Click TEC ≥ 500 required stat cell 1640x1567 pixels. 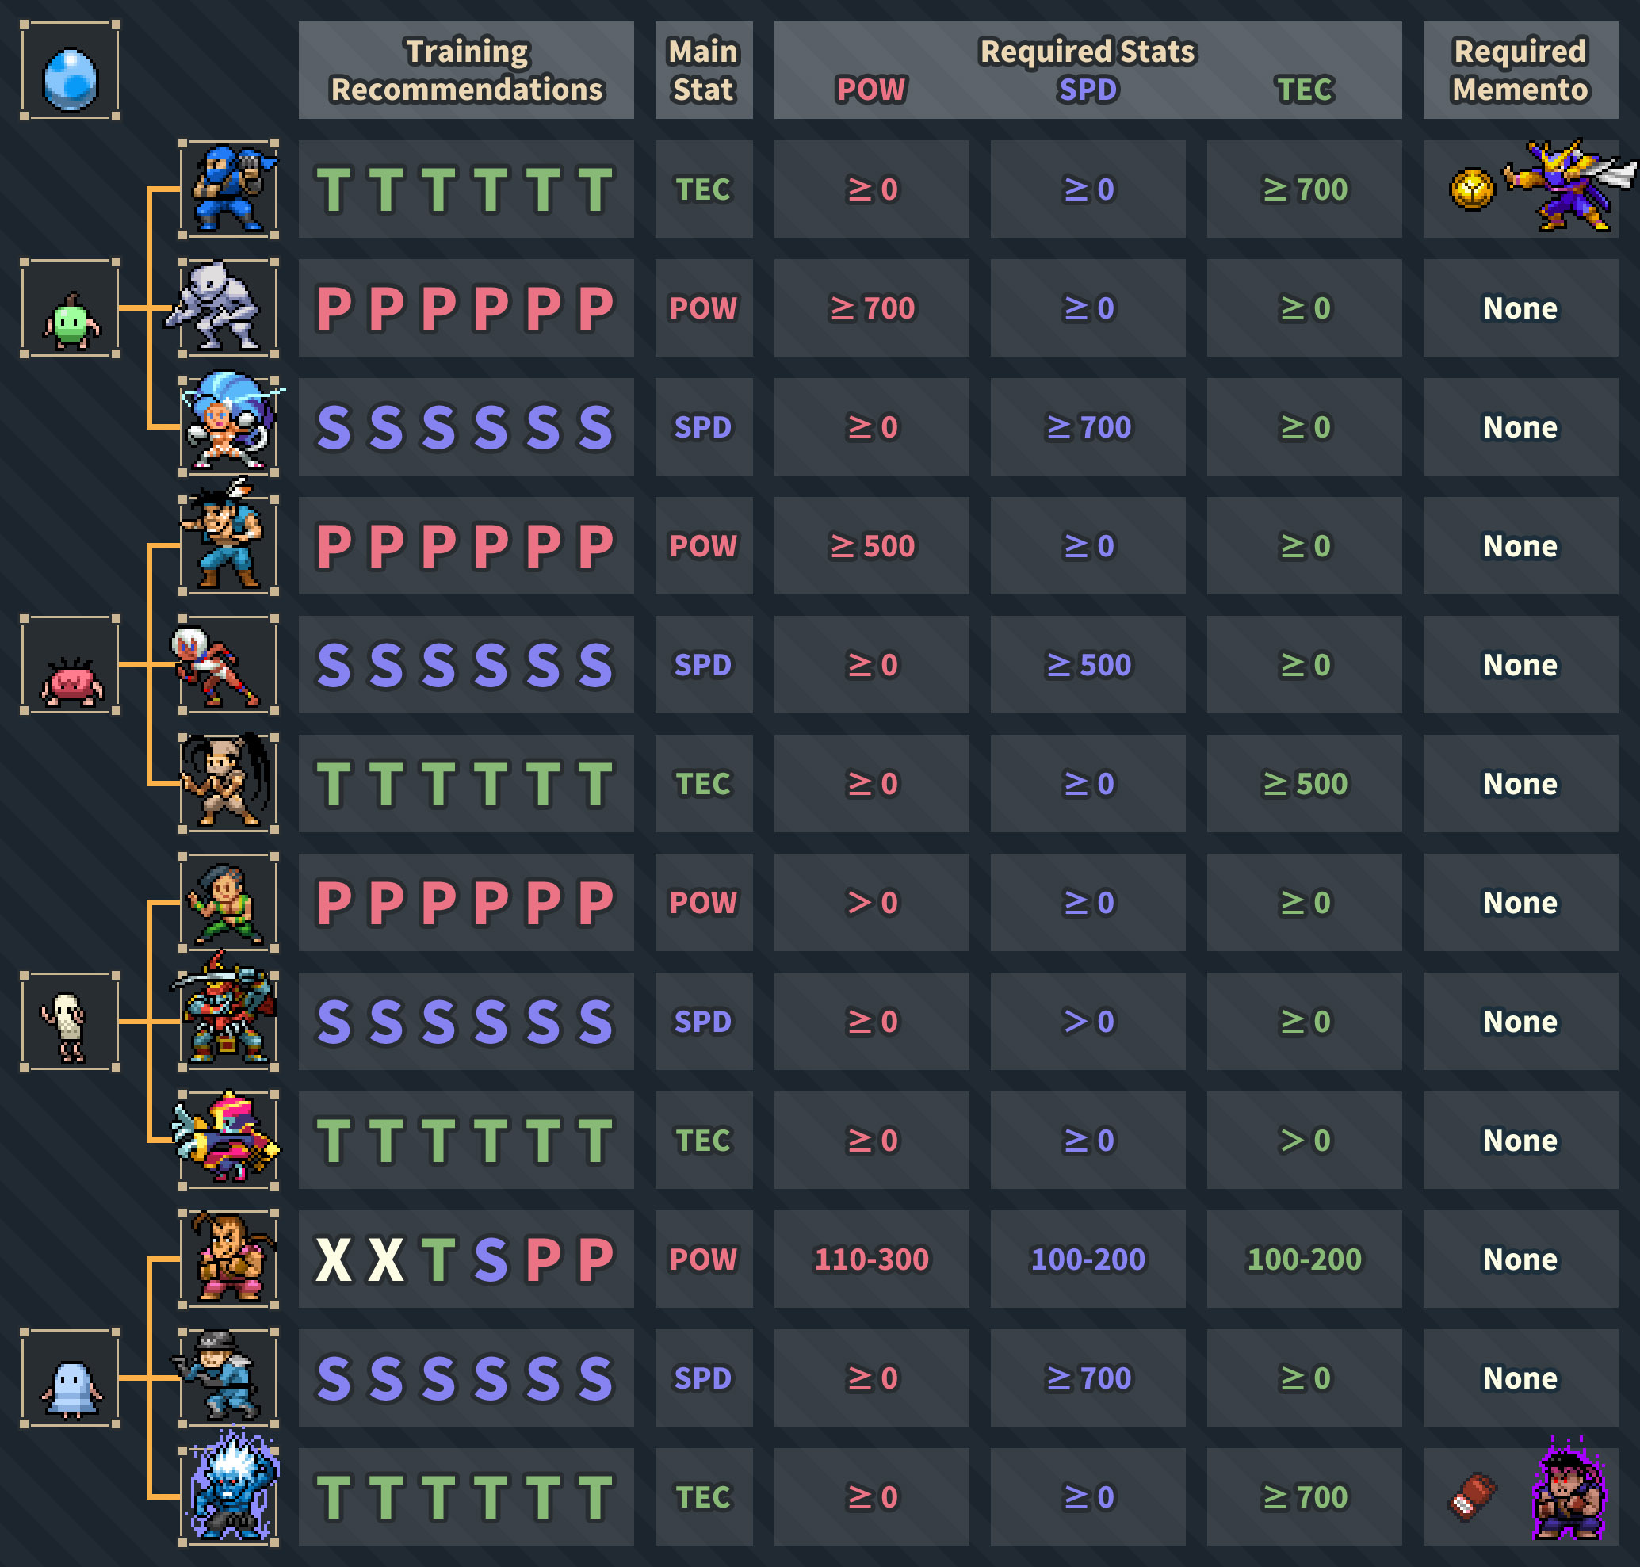pyautogui.click(x=1304, y=783)
